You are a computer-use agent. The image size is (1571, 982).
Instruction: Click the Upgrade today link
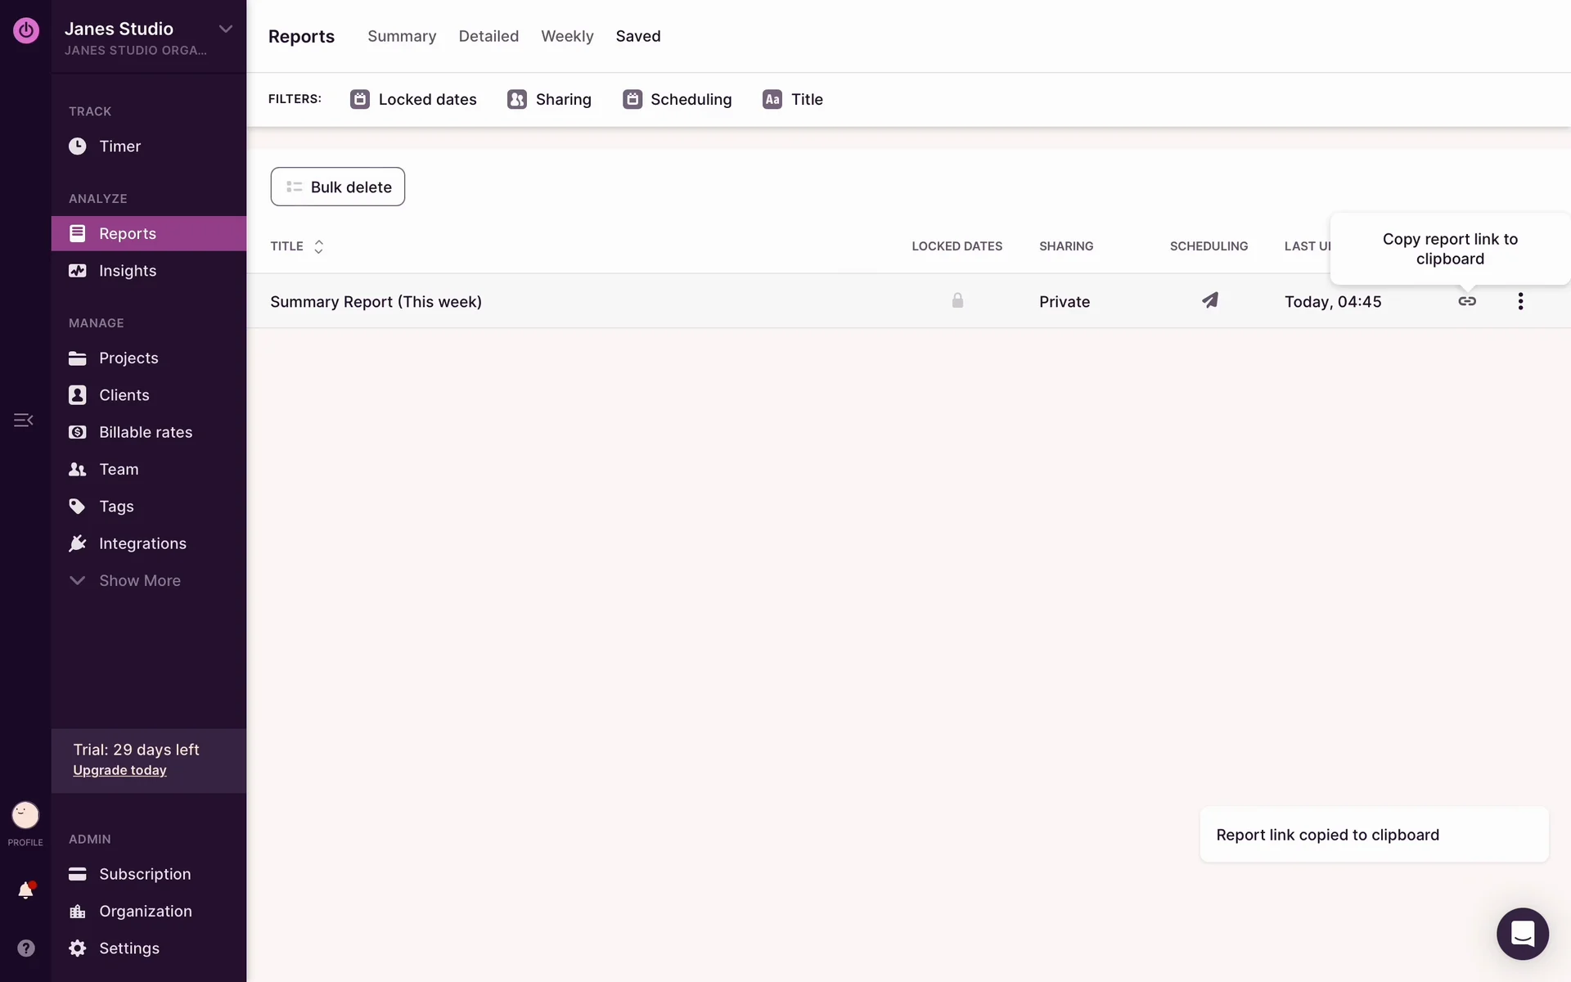coord(119,770)
